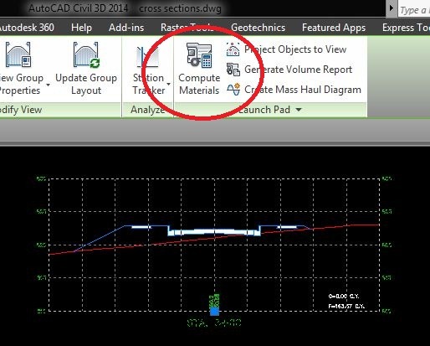Screen dimensions: 430x346
Task: Click the Compute Materials icon
Action: point(199,55)
